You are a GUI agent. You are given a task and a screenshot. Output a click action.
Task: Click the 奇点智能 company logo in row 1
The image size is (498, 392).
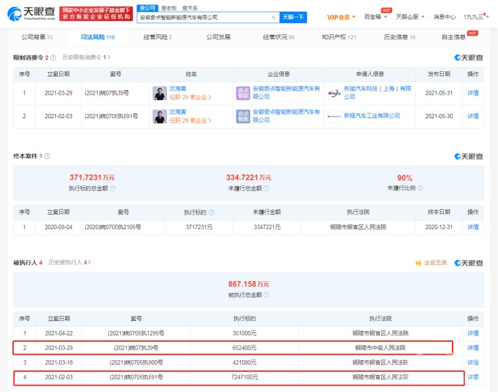point(243,93)
